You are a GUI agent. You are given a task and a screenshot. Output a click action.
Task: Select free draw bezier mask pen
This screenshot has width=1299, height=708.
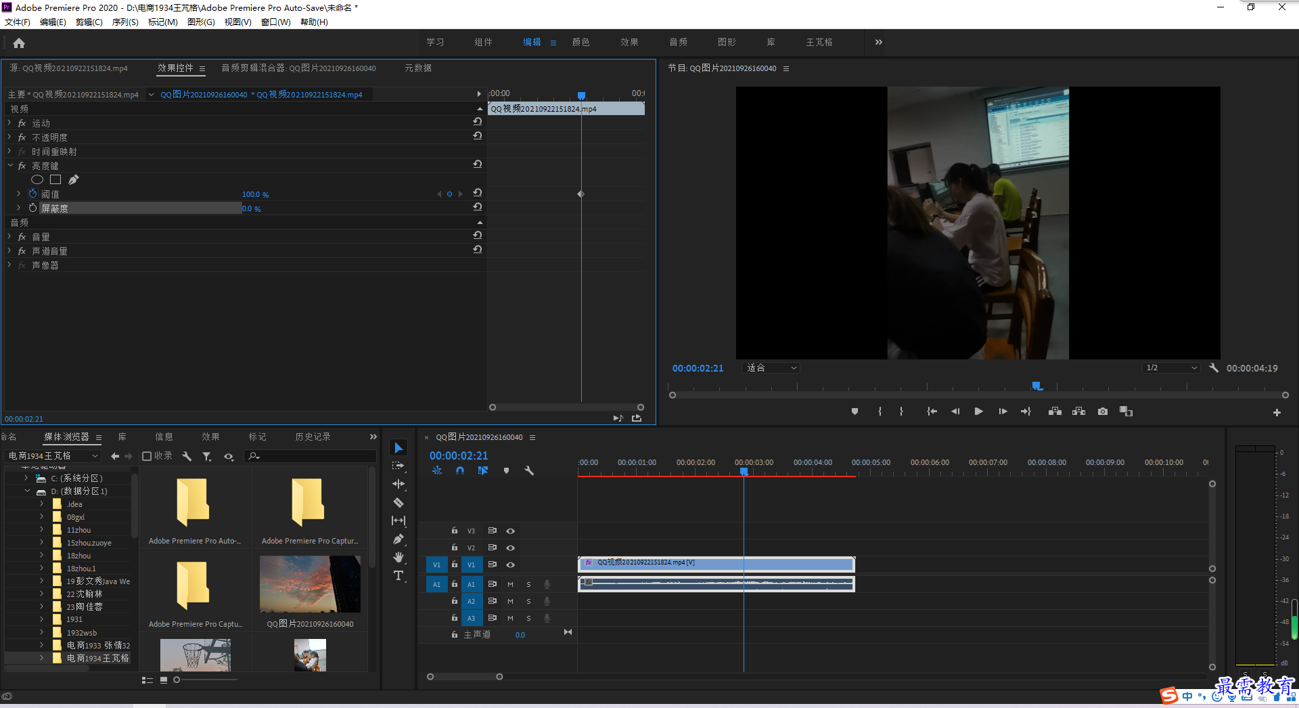pos(74,179)
